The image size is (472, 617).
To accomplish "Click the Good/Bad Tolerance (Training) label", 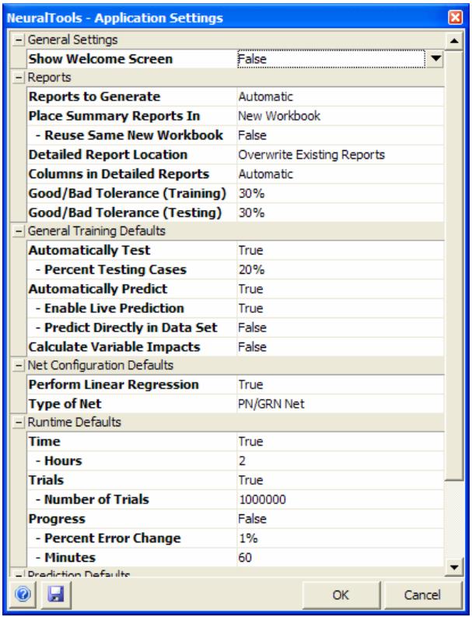I will tap(128, 193).
